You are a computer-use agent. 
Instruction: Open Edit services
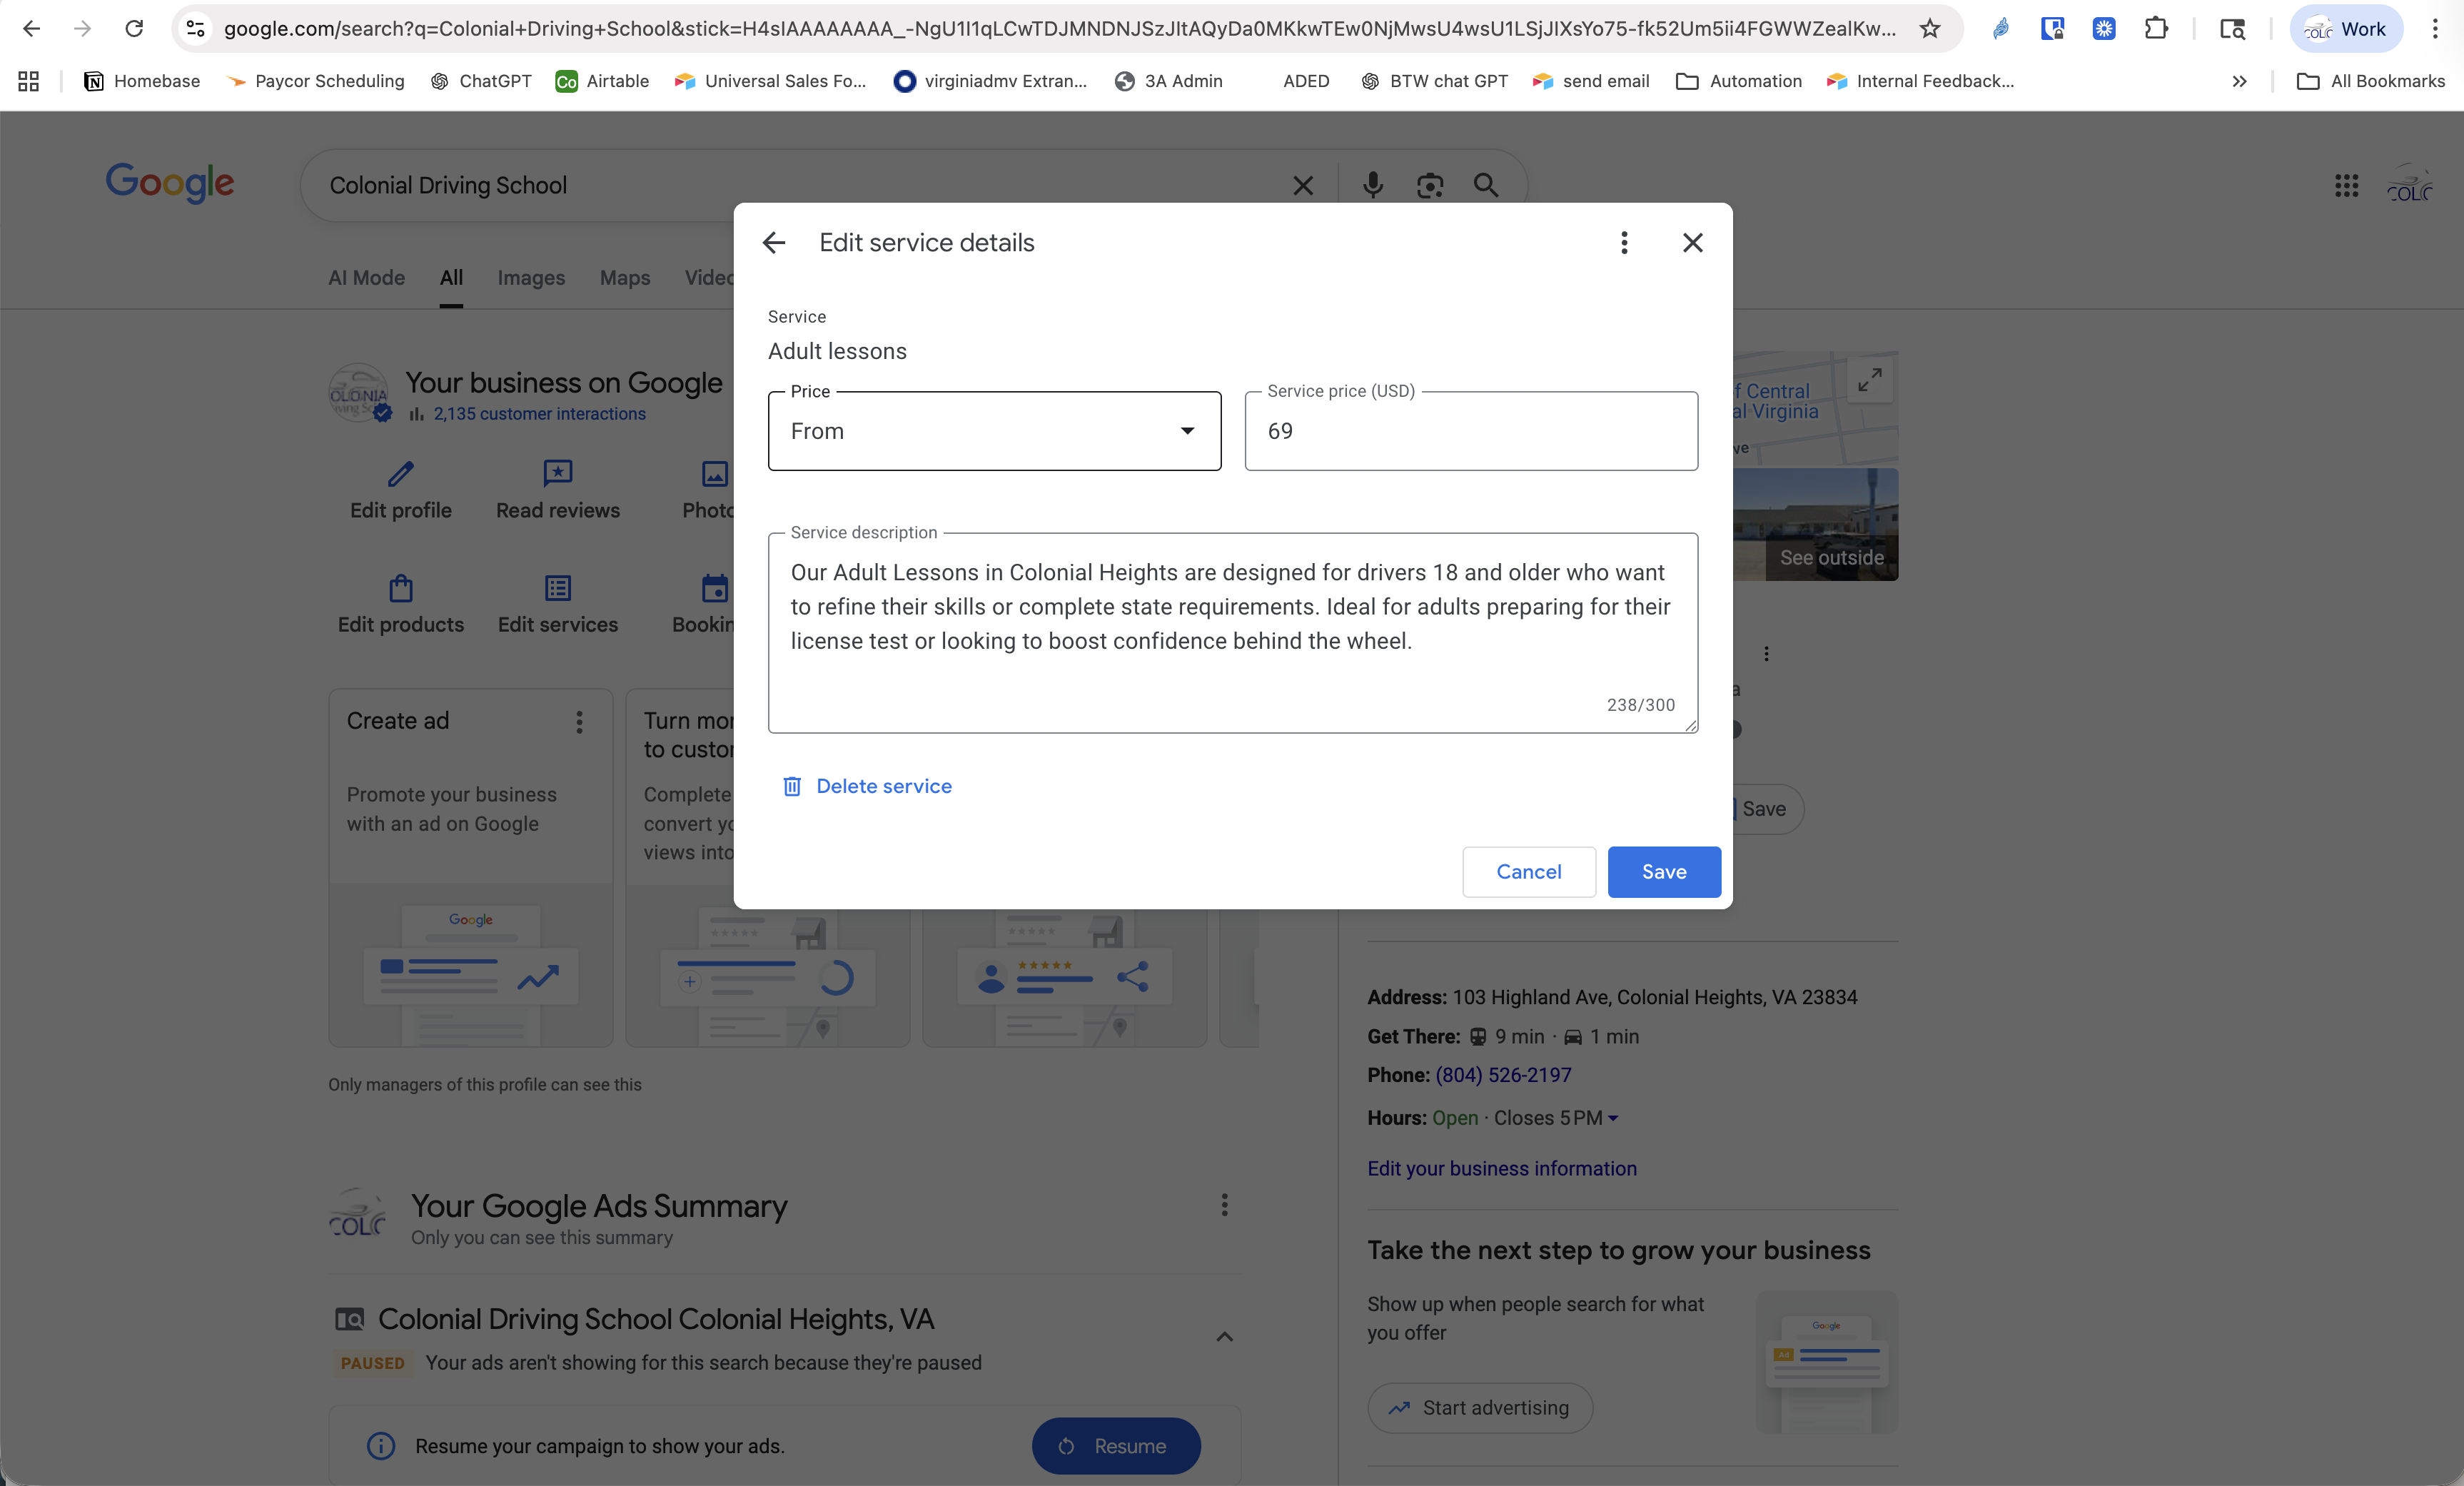558,605
